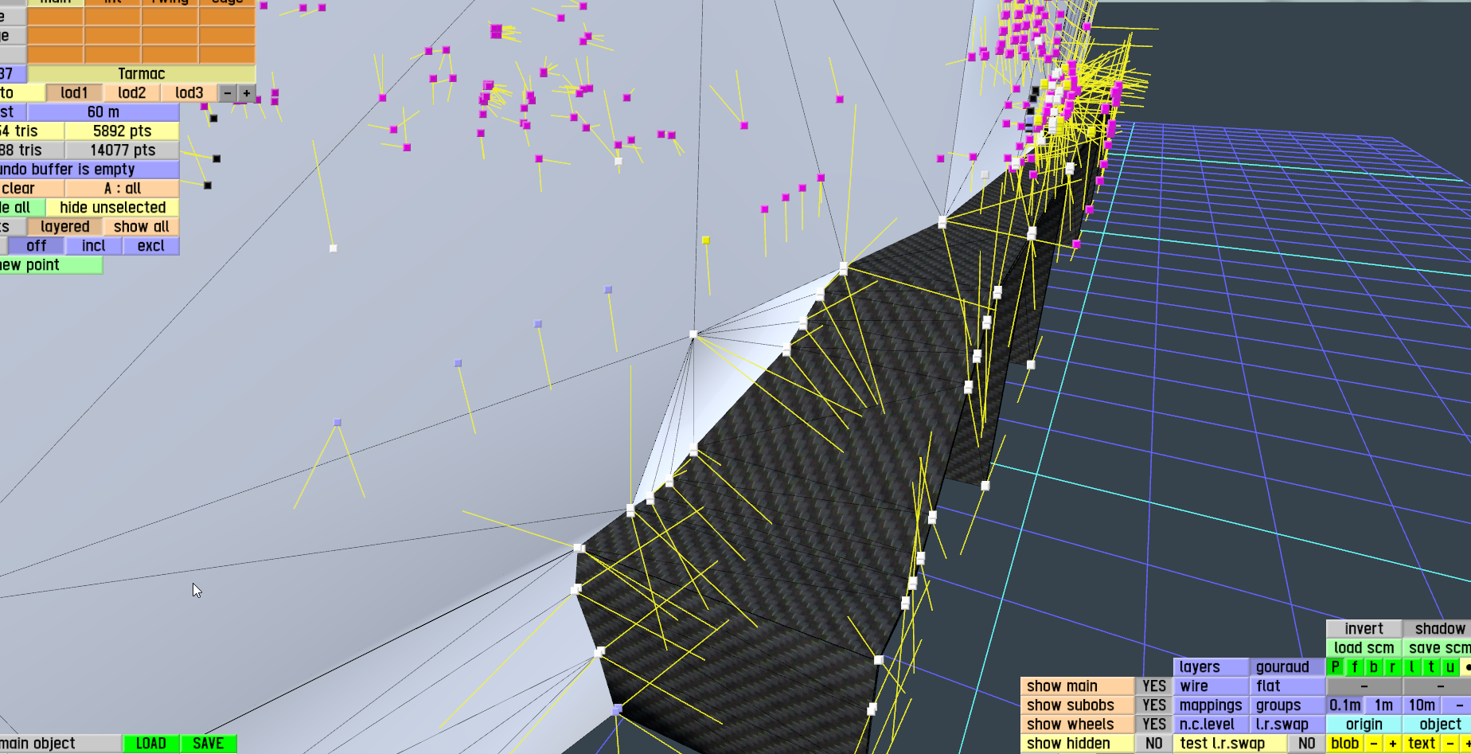This screenshot has width=1471, height=754.
Task: Decrease text size with minus
Action: click(x=1450, y=744)
